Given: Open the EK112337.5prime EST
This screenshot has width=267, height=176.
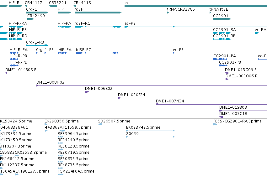Looking at the screenshot, I should (x=1, y=168).
